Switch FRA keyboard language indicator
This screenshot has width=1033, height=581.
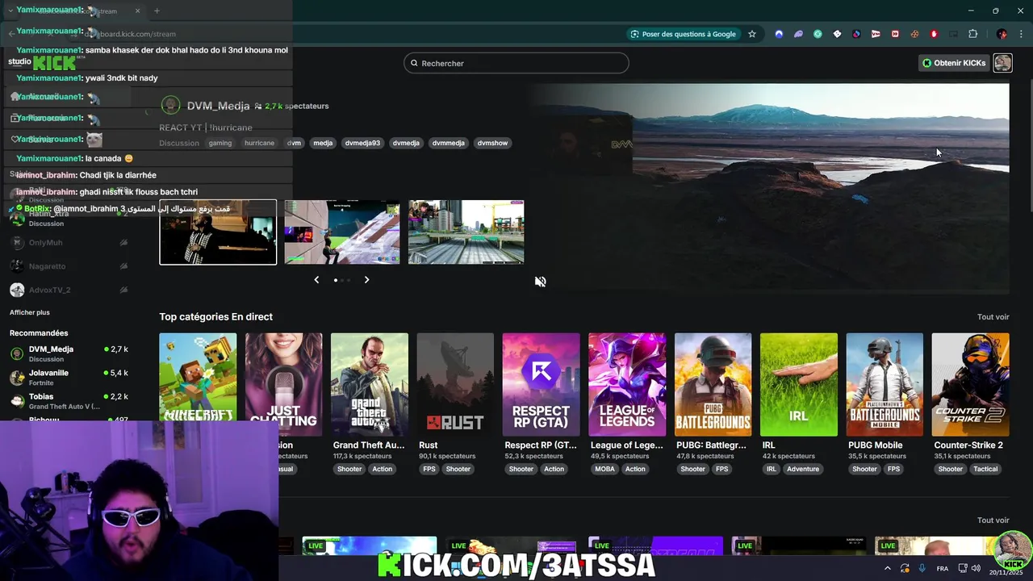coord(942,568)
